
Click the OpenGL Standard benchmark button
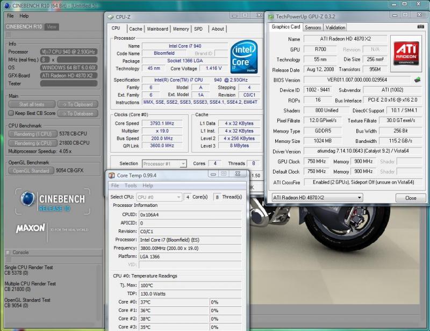coord(31,170)
